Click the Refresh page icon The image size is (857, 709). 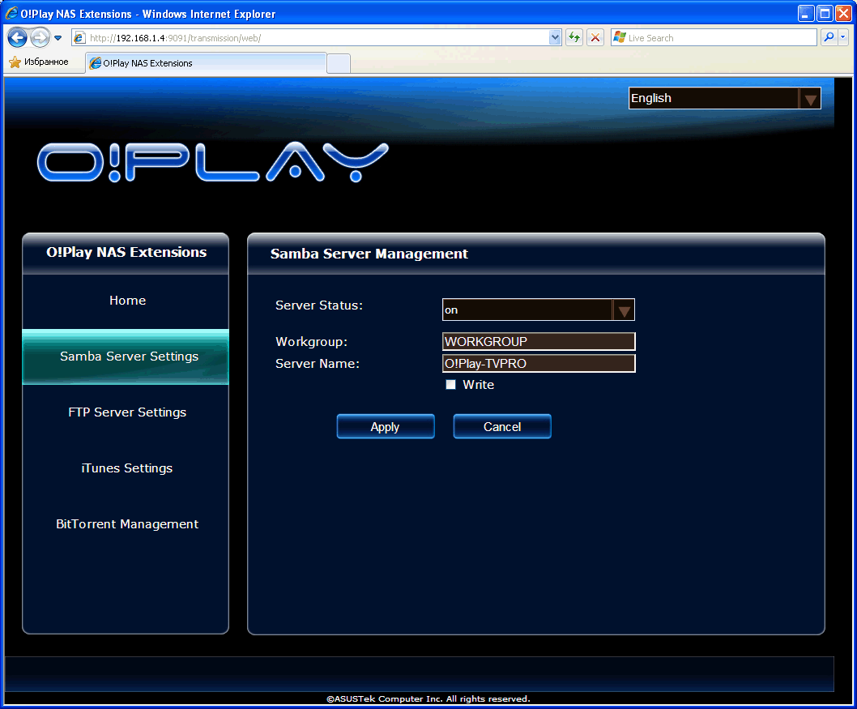(573, 38)
